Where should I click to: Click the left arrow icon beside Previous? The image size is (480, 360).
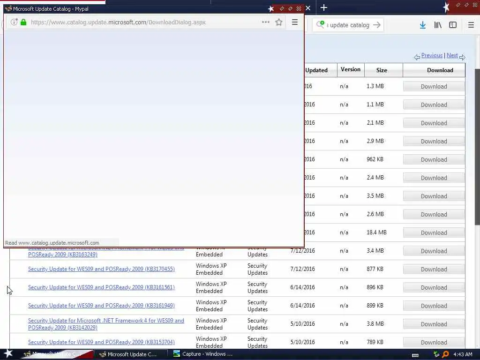(417, 57)
